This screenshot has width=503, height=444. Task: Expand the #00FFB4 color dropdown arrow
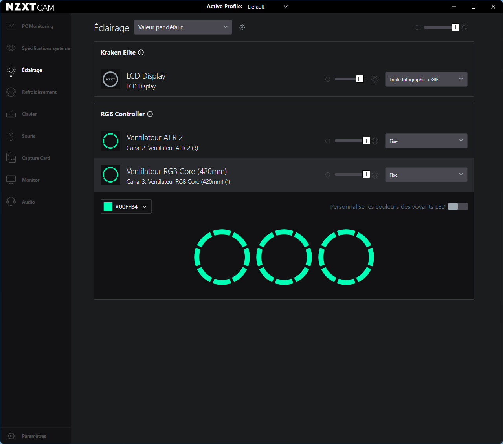point(145,207)
